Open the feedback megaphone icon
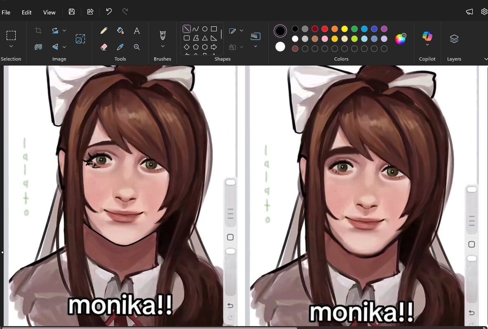 click(x=469, y=12)
